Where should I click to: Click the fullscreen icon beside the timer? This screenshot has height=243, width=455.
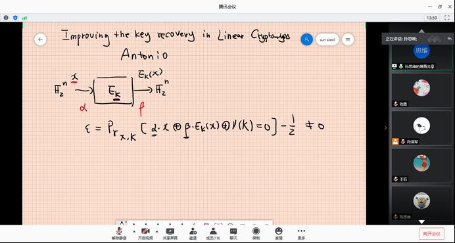tap(447, 18)
